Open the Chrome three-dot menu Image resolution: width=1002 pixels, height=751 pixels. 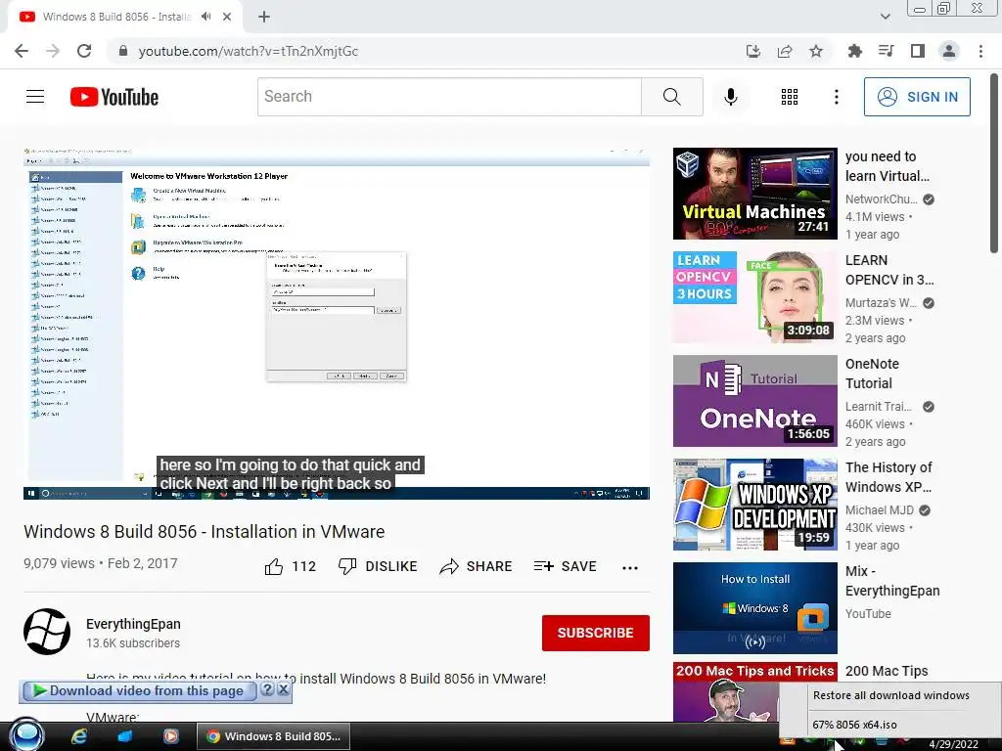(x=980, y=51)
